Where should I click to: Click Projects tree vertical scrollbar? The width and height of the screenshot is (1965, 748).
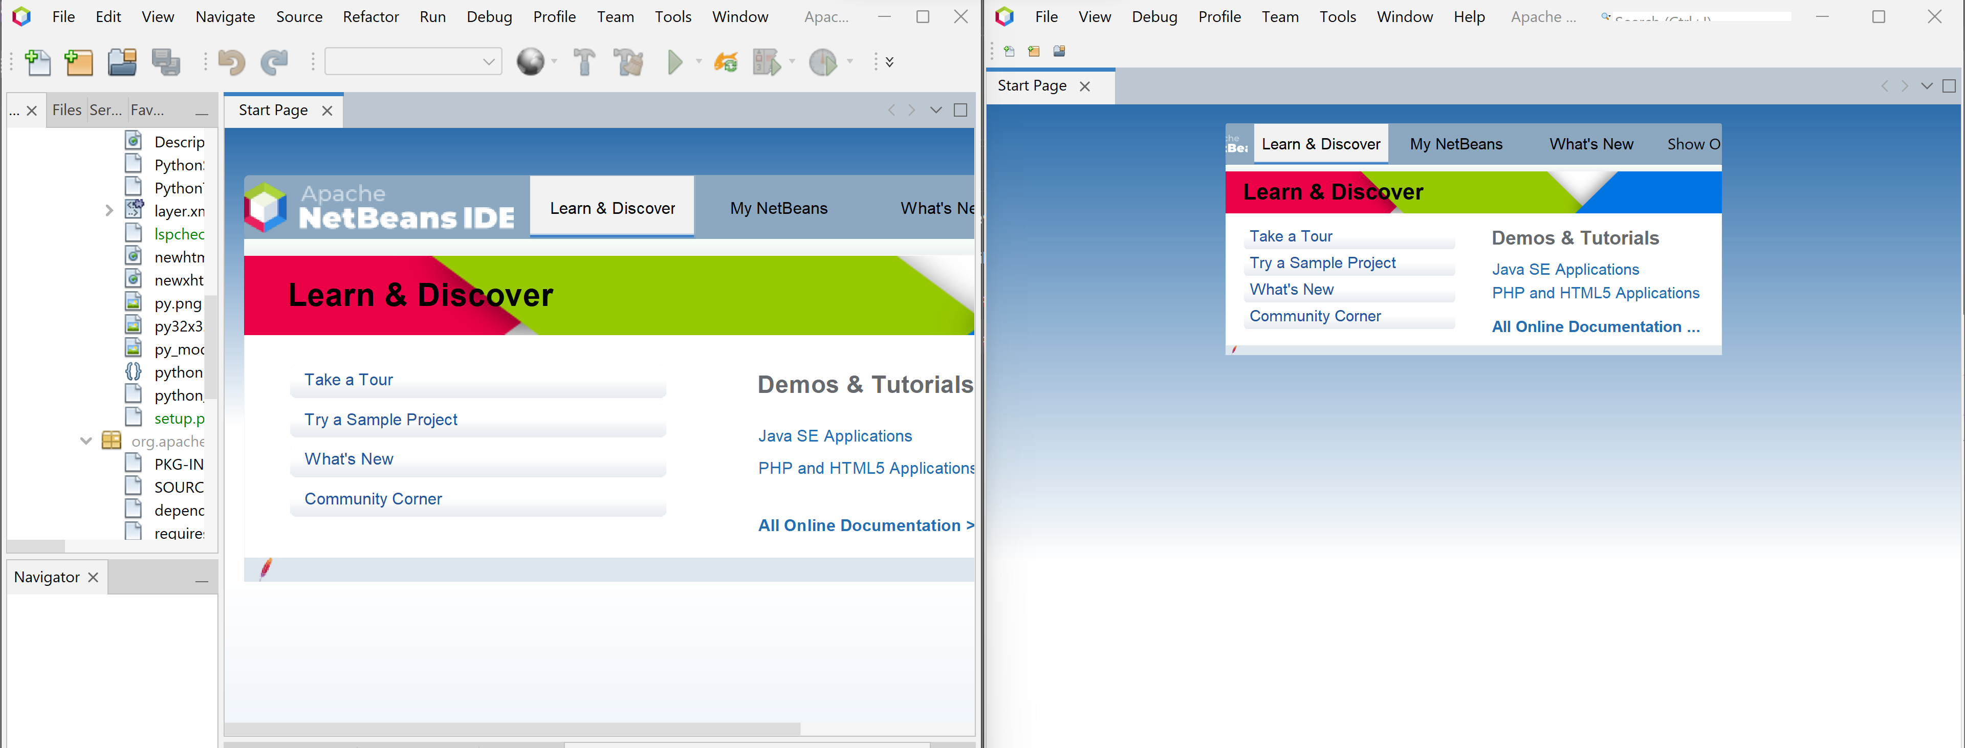(211, 347)
